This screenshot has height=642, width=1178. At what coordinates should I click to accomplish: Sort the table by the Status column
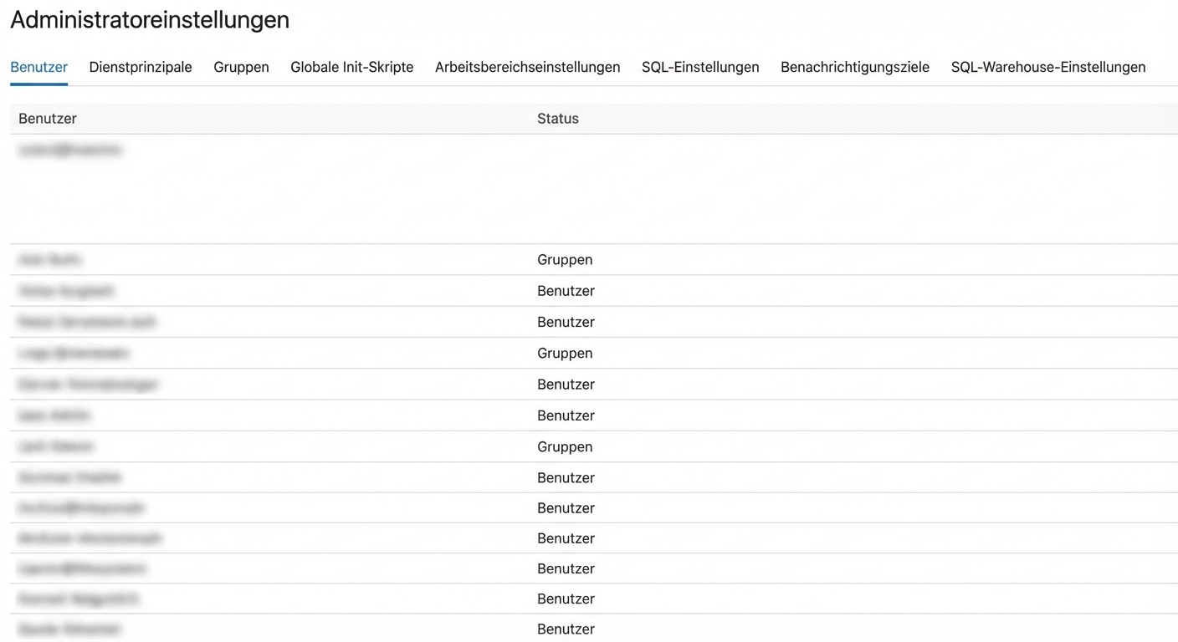[557, 118]
